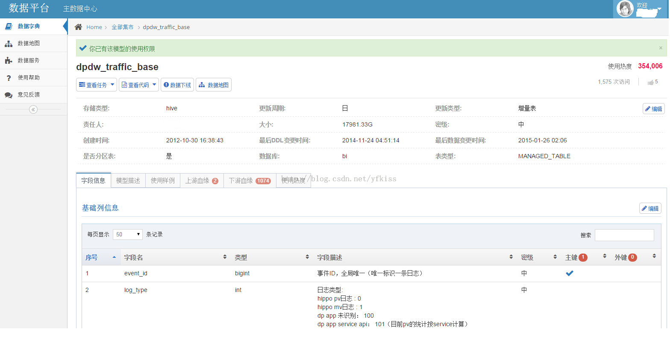Screen dimensions: 670x348
Task: Click the 数据下线 button
Action: [x=177, y=85]
